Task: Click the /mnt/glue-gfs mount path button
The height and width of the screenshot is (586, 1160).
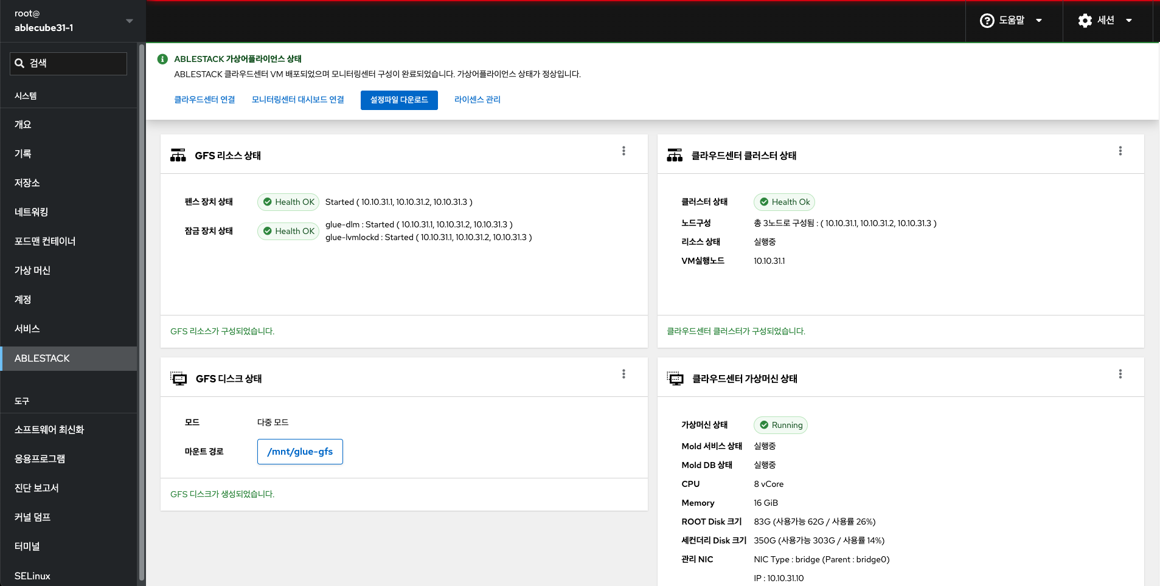Action: 299,452
